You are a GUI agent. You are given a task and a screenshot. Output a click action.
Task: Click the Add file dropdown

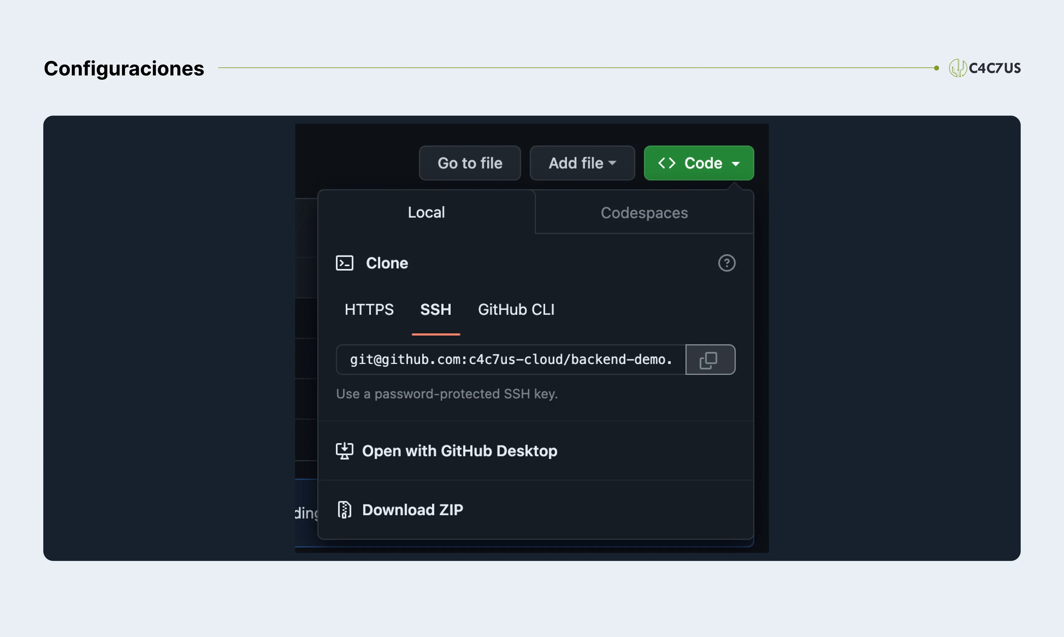coord(582,163)
